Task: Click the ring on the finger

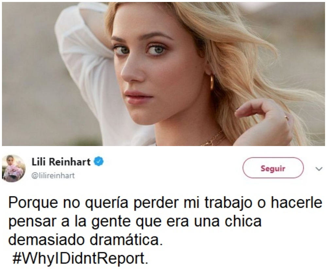Action: pos(287,118)
